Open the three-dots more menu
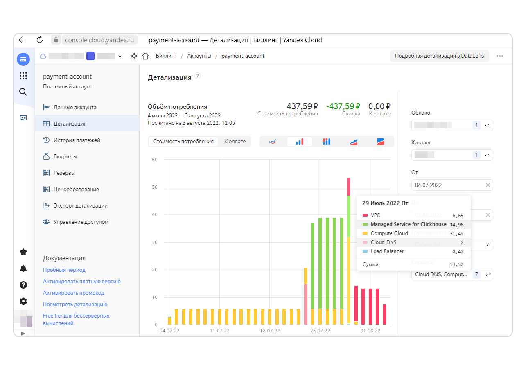 tap(500, 56)
